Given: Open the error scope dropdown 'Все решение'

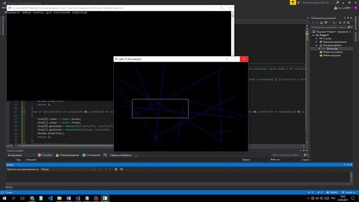Looking at the screenshot, I should point(21,155).
